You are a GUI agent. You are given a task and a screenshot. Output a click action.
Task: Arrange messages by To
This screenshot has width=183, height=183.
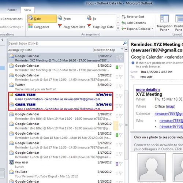click(91, 18)
